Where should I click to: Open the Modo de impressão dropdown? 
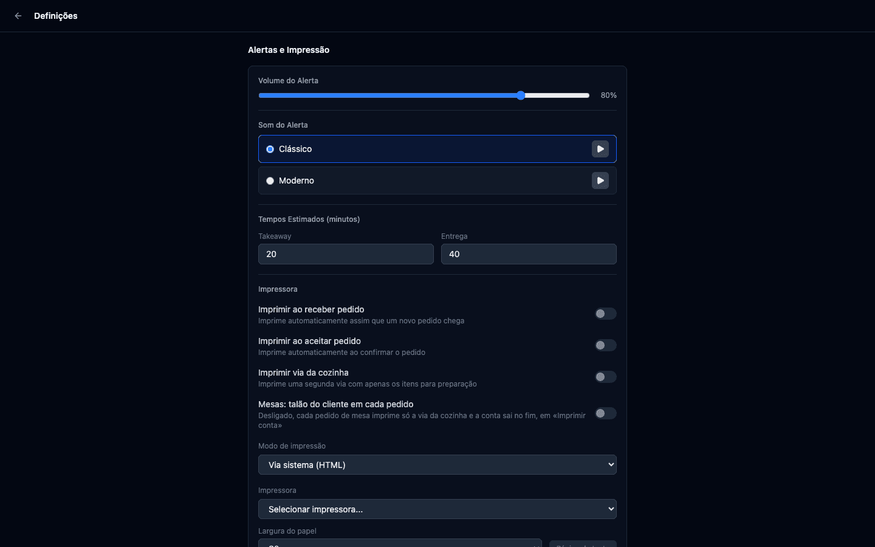437,465
